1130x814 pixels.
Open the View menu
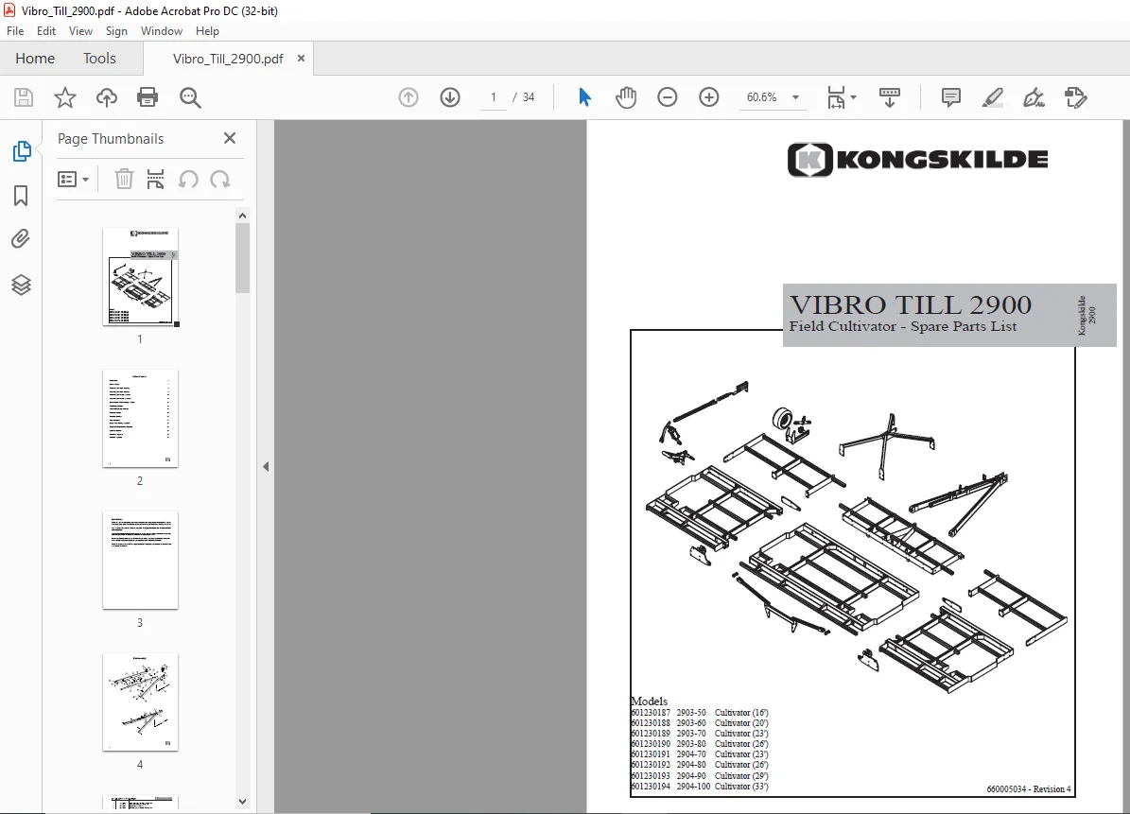[80, 31]
